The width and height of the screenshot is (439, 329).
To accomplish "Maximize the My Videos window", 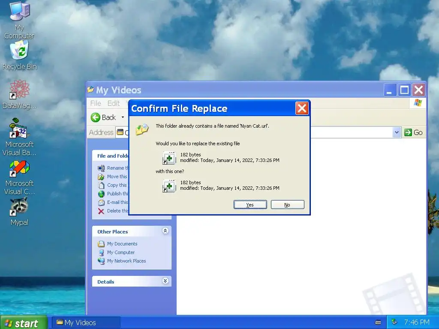I will click(x=404, y=90).
